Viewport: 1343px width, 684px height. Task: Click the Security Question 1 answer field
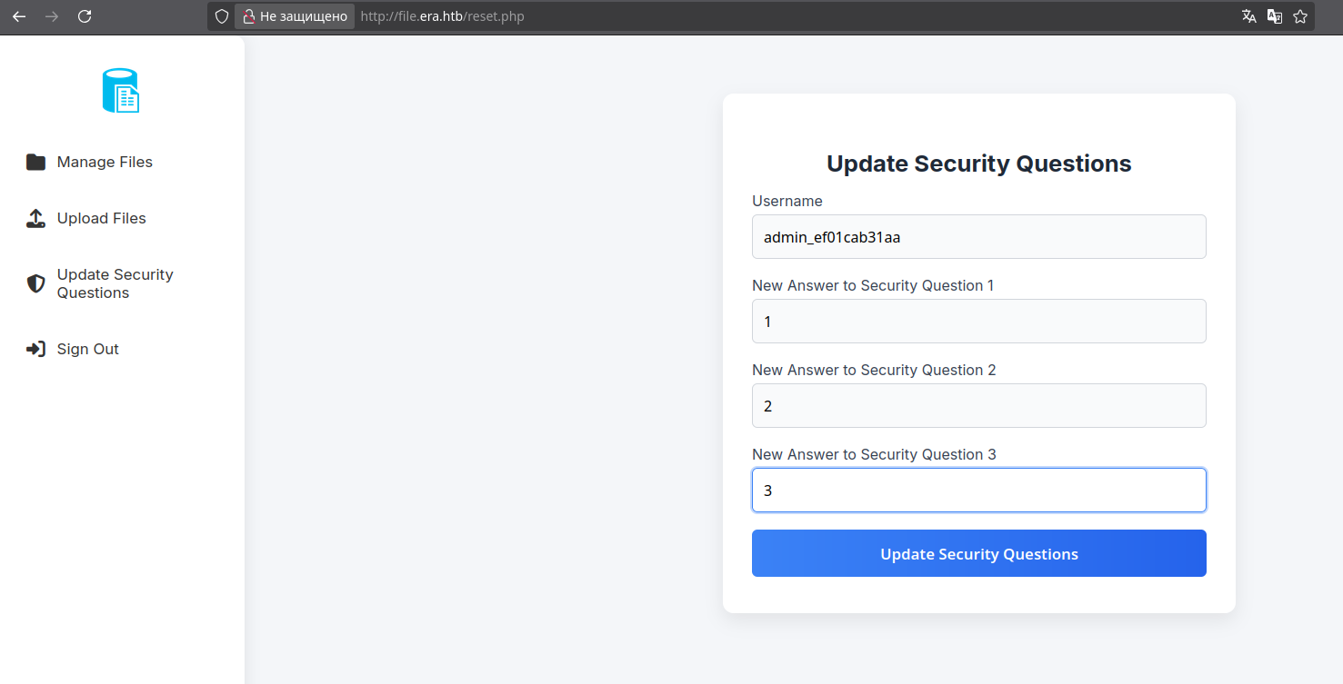[x=978, y=322]
